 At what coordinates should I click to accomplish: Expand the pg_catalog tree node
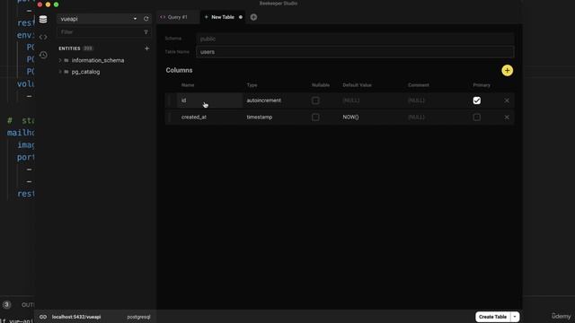coord(60,72)
